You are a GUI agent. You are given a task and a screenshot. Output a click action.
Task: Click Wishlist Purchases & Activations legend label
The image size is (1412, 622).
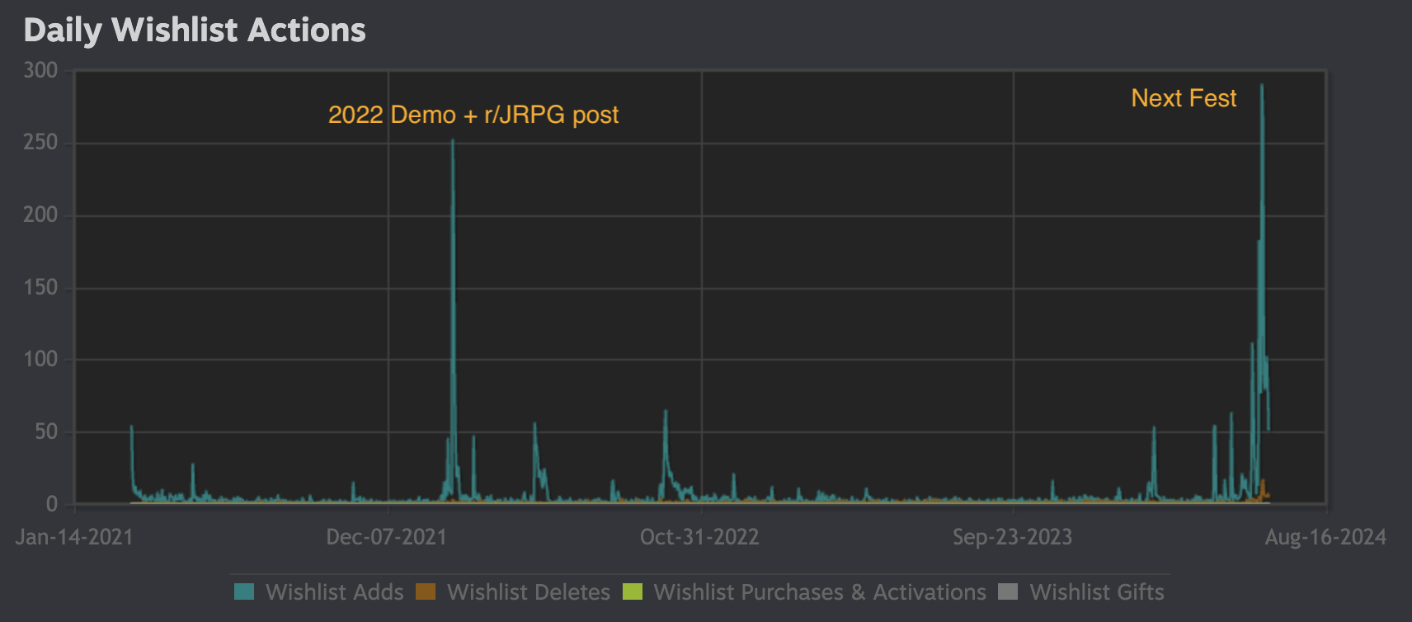click(x=820, y=592)
